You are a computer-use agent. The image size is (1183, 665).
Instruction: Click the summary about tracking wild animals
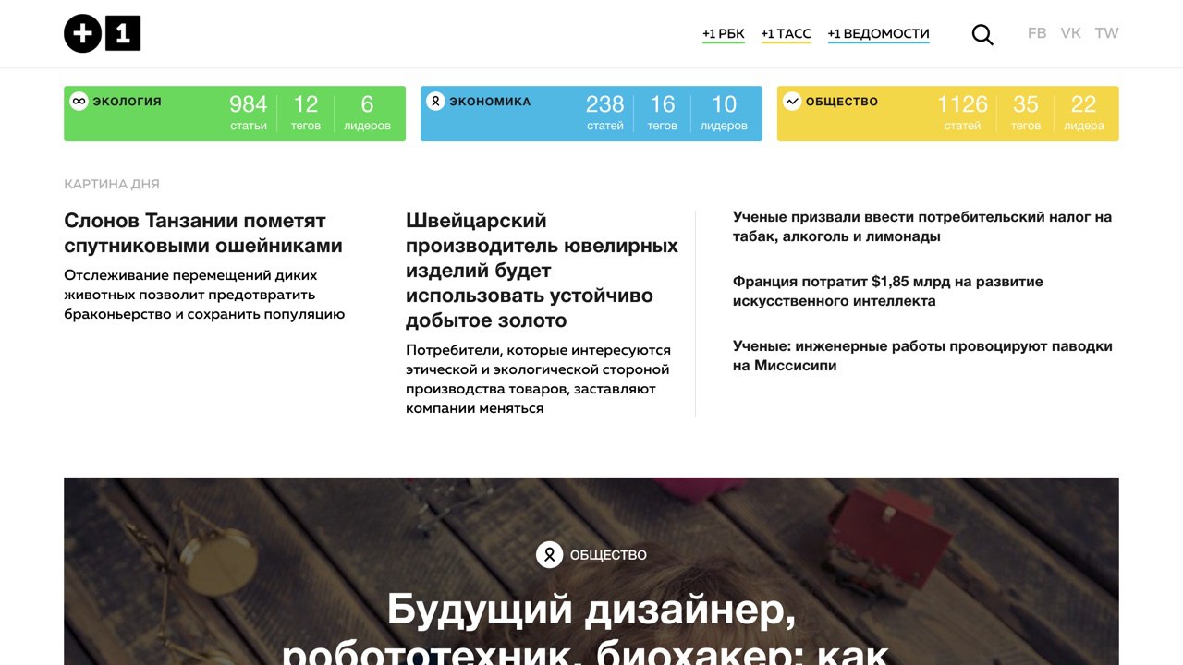coord(204,295)
